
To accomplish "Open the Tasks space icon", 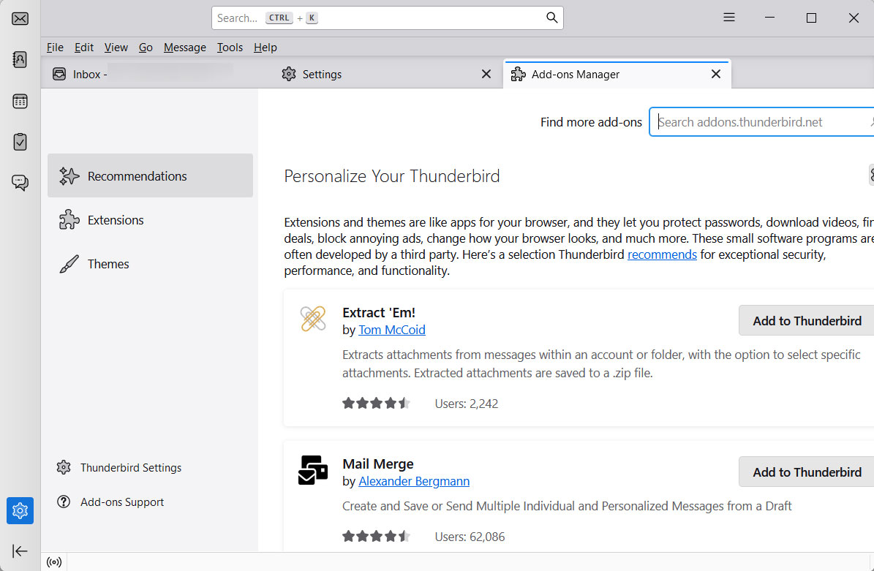I will tap(20, 142).
